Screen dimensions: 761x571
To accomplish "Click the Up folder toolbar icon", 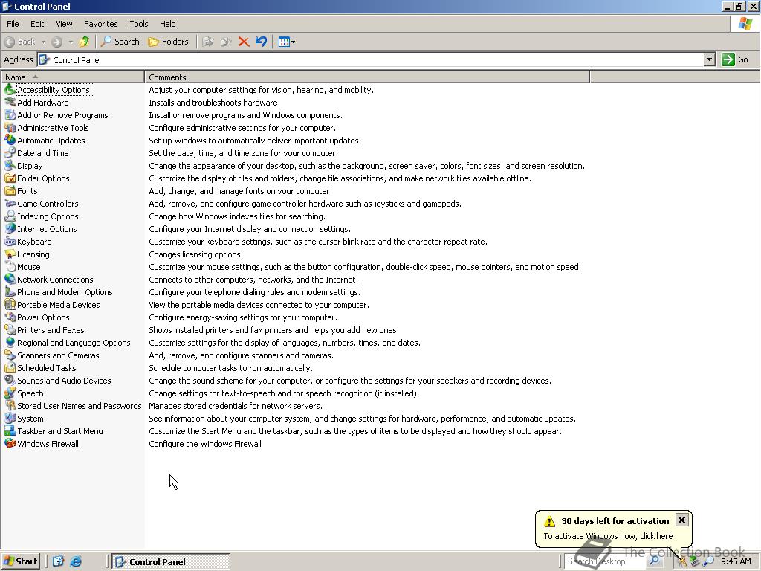I will 85,42.
